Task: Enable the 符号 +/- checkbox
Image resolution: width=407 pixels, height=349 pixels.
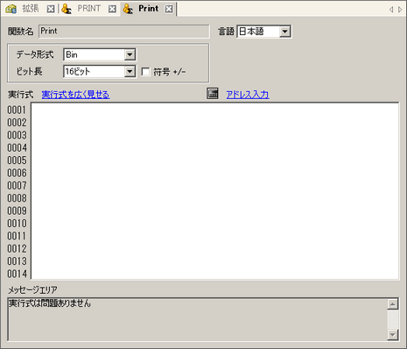Action: pos(145,72)
